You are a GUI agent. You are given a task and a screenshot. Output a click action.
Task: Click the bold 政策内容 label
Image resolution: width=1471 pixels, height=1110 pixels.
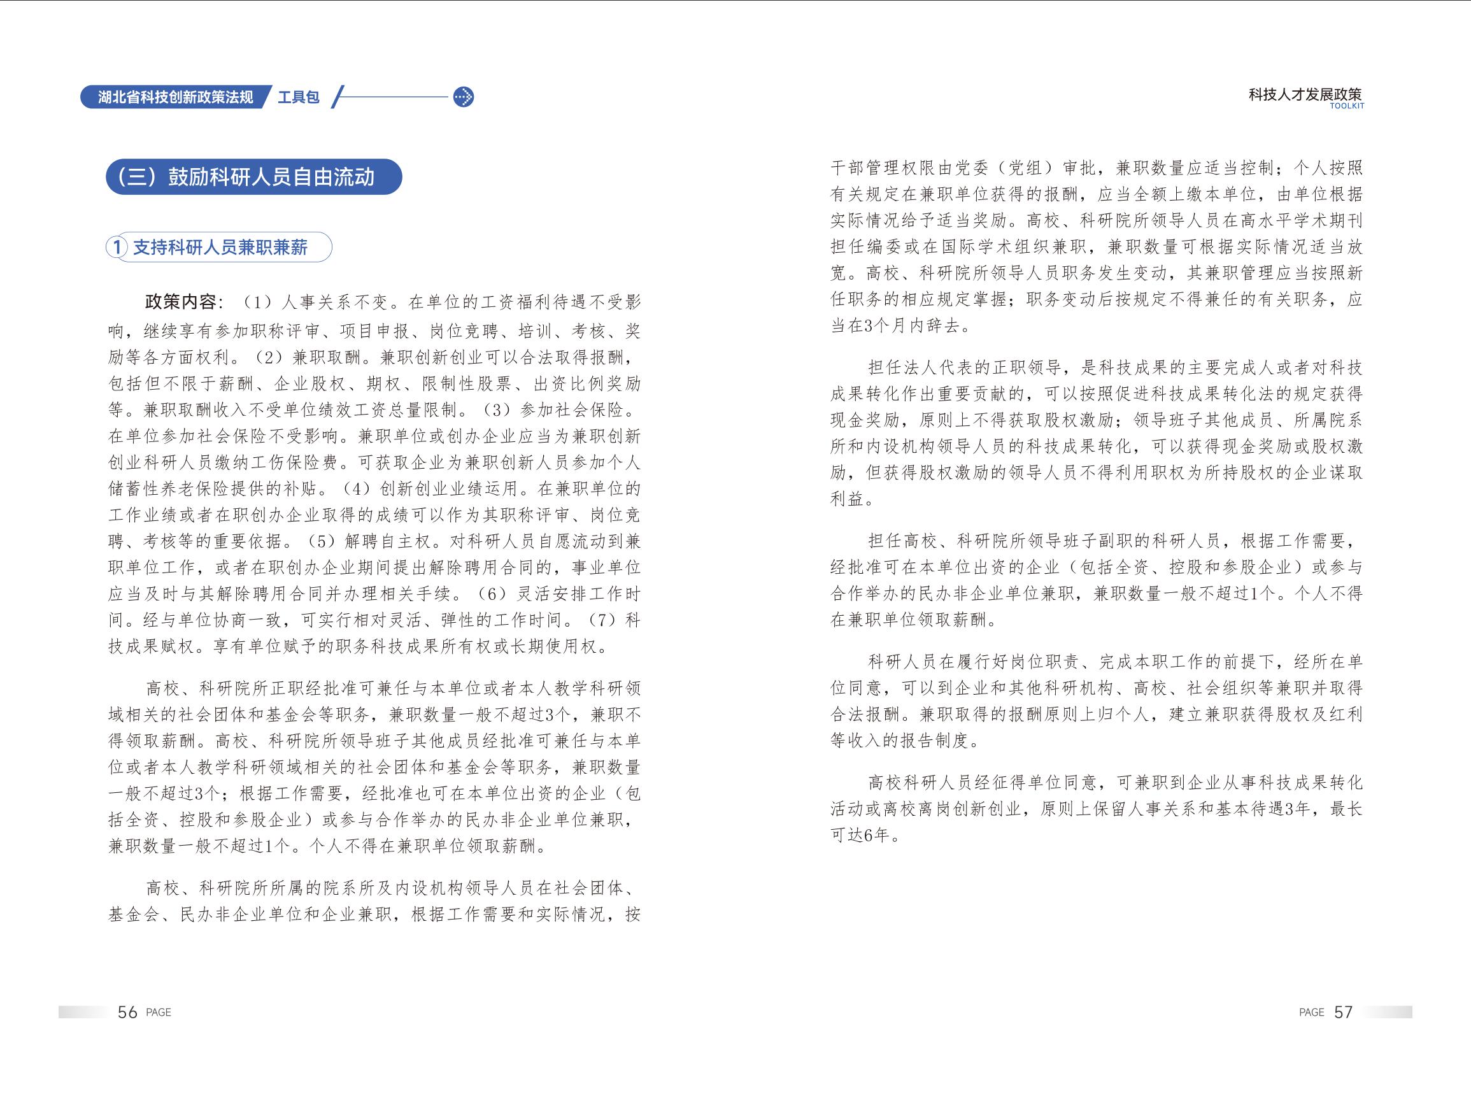(180, 302)
